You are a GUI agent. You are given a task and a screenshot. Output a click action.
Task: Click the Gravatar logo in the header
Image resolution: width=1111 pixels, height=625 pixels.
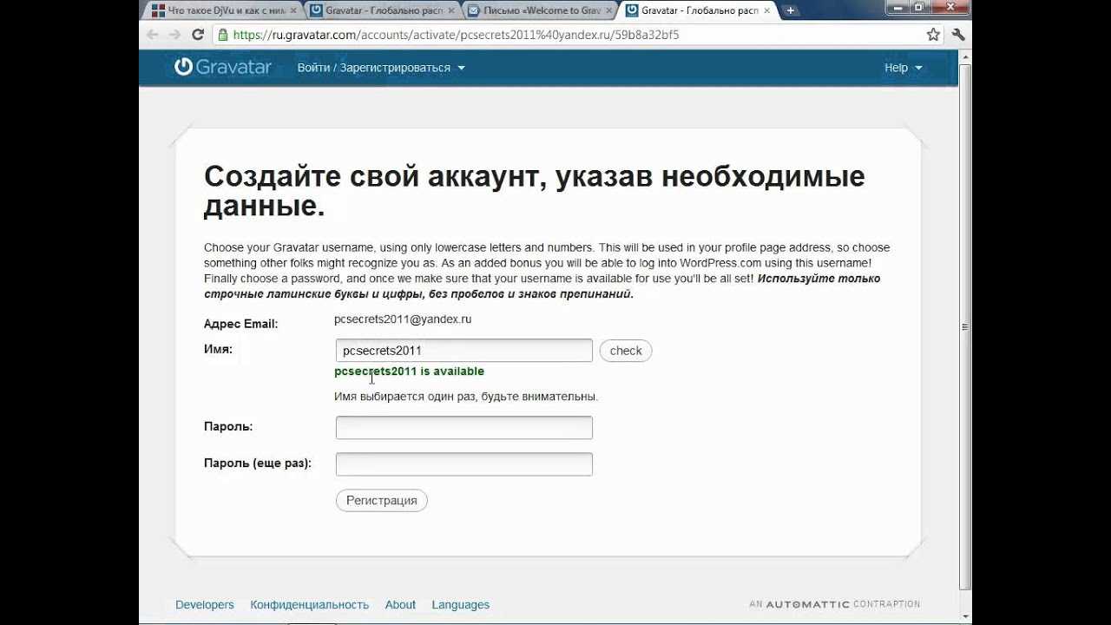(223, 67)
